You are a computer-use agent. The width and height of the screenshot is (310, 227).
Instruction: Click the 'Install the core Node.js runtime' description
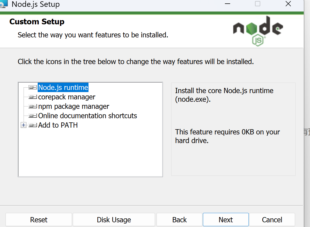point(224,95)
